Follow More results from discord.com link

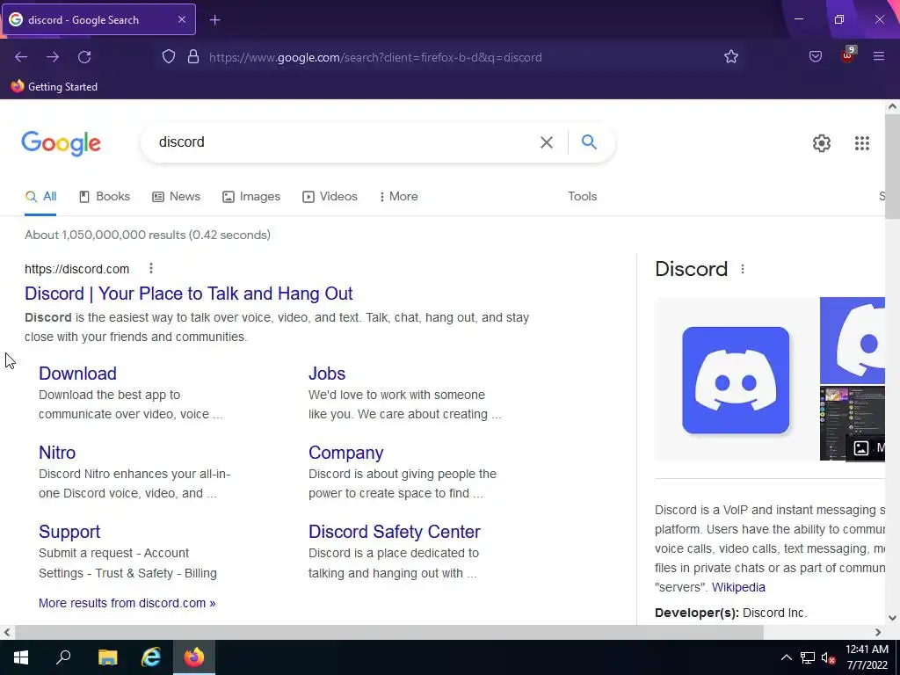pos(127,603)
